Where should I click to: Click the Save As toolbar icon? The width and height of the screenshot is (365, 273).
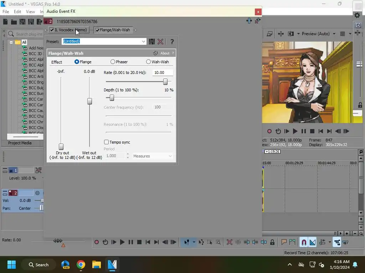coord(31,22)
